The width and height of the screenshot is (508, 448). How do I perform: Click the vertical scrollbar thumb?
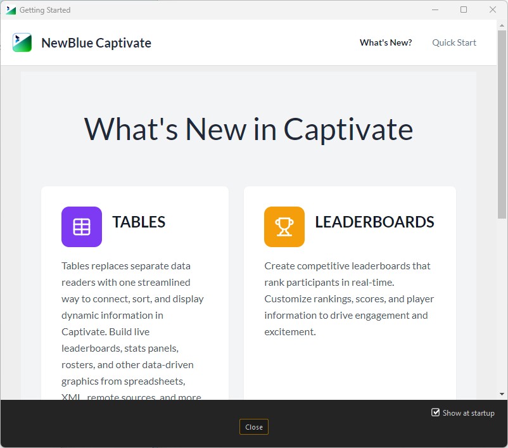[502, 124]
